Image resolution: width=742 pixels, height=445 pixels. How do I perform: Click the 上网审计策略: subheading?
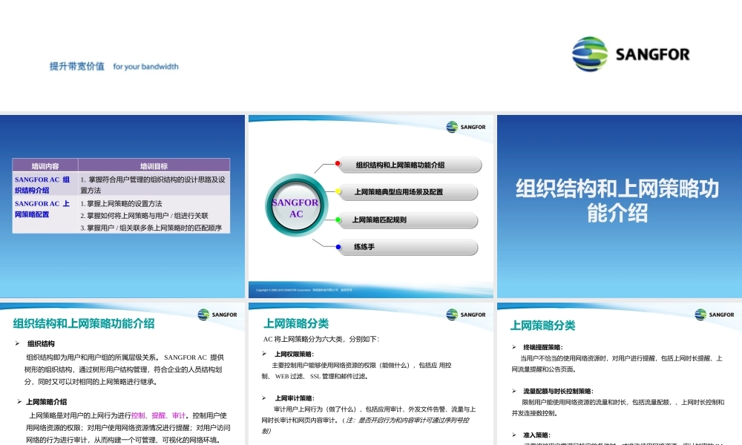coord(295,398)
